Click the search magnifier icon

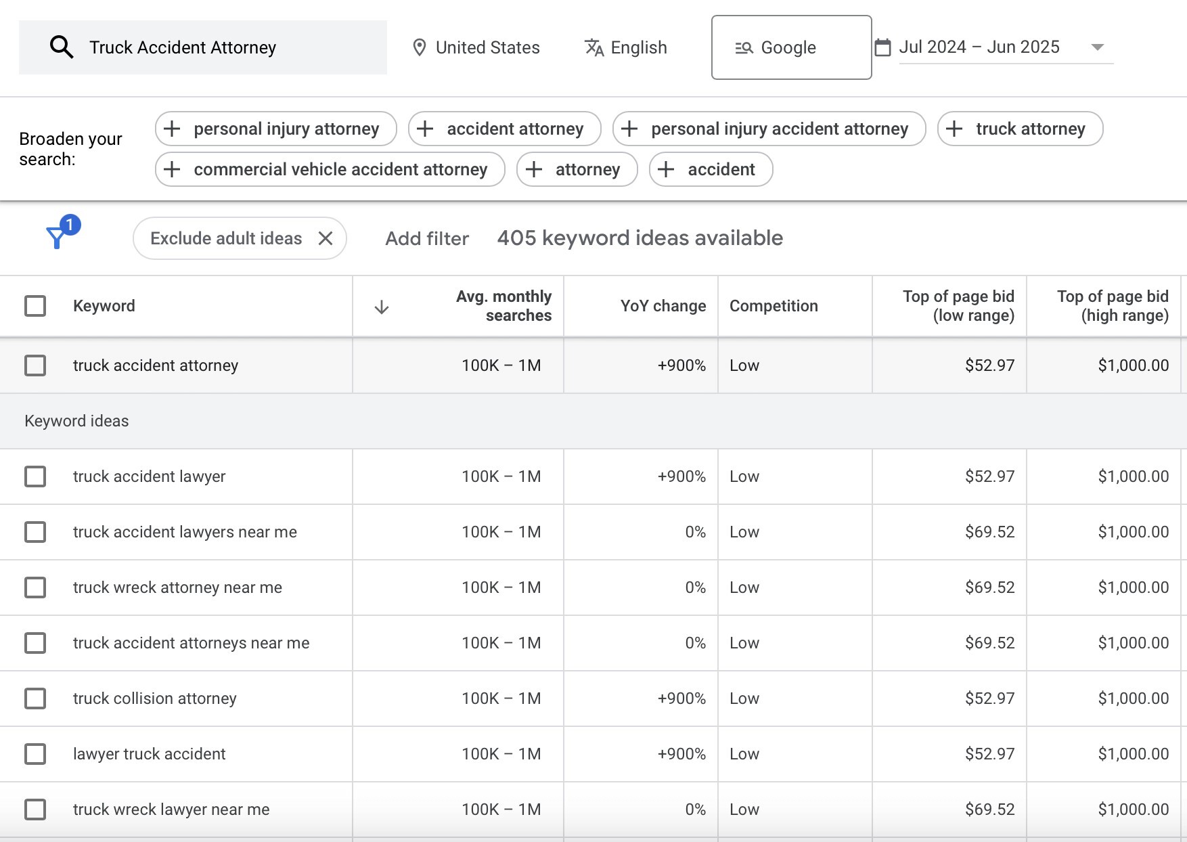[x=62, y=47]
